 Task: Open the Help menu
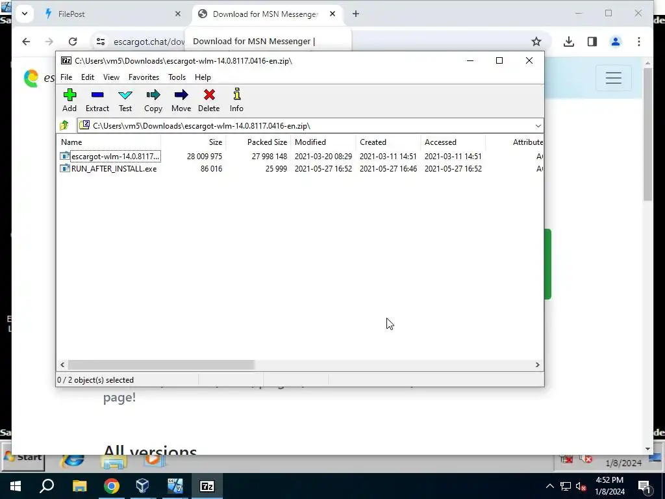pos(203,77)
